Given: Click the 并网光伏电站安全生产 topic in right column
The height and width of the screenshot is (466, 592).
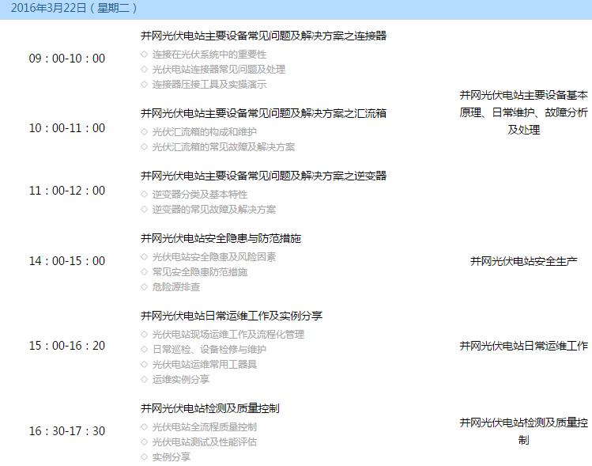Looking at the screenshot, I should (x=524, y=261).
